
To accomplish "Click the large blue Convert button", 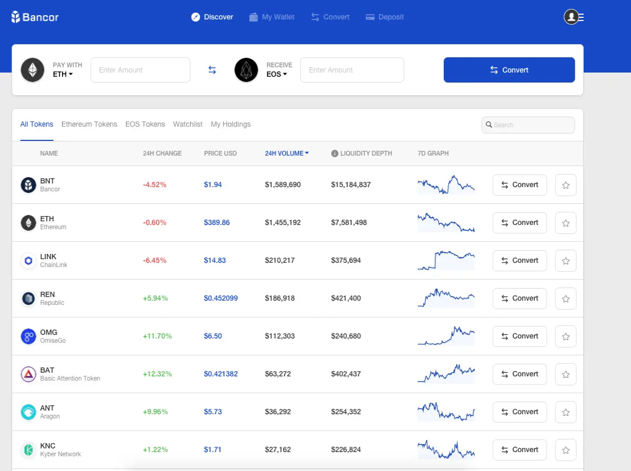I will [509, 70].
